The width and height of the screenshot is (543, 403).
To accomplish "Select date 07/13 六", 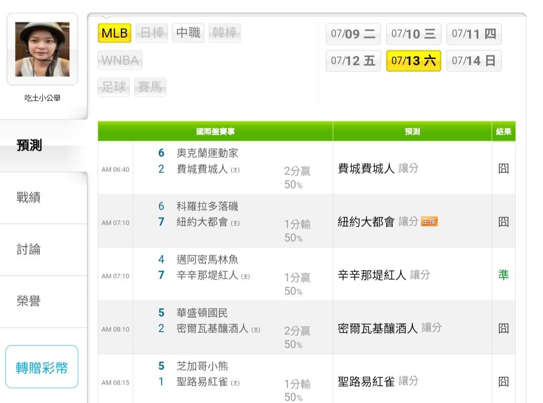I will pyautogui.click(x=413, y=61).
